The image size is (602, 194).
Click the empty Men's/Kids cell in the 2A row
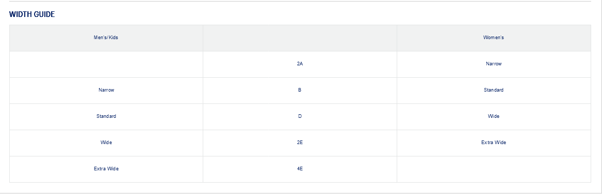(106, 64)
